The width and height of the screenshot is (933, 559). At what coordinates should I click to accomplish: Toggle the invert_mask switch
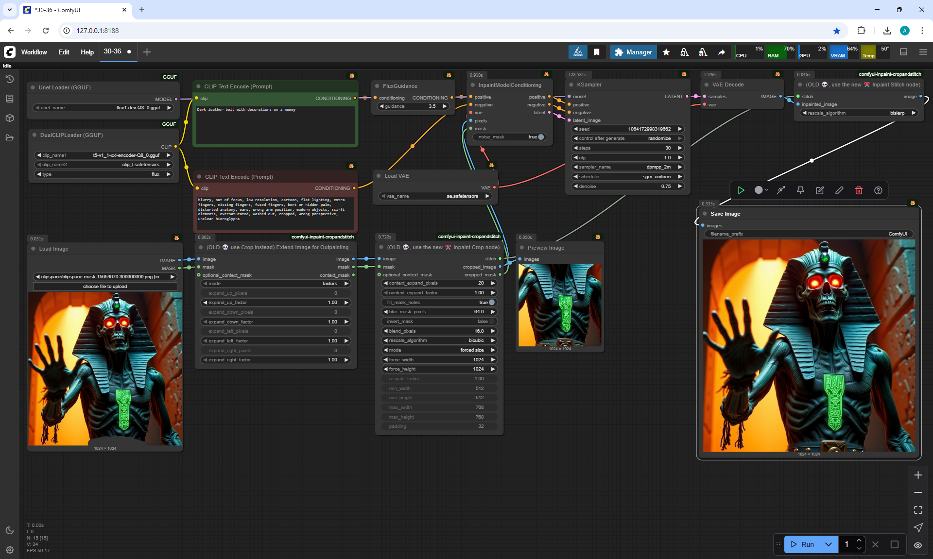(x=491, y=322)
